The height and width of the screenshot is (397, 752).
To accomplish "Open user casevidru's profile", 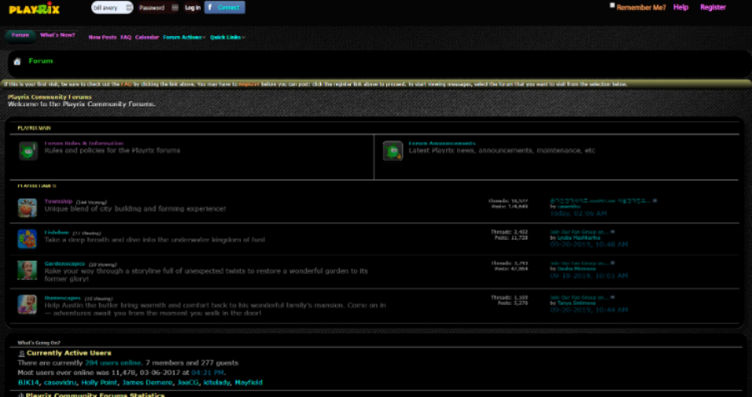I will tap(60, 383).
